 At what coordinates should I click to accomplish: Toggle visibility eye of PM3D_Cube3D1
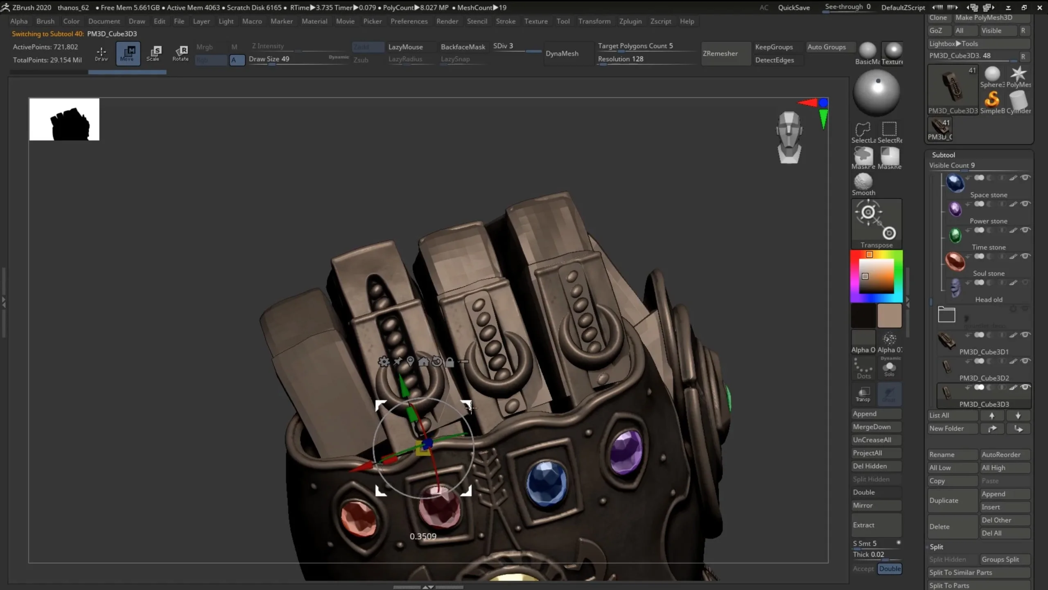[x=1025, y=335]
